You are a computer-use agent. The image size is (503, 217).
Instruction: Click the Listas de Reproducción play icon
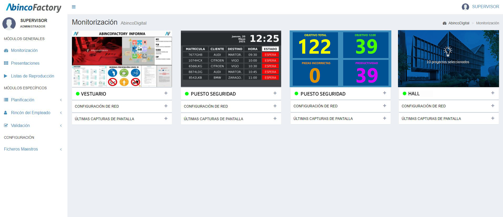click(x=6, y=76)
